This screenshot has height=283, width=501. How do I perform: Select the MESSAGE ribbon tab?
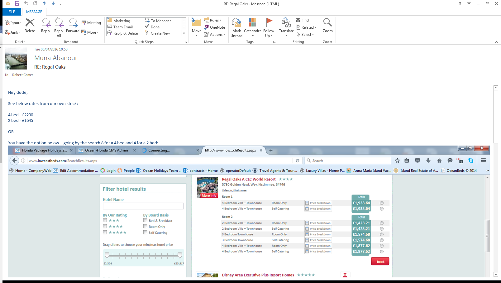(34, 12)
